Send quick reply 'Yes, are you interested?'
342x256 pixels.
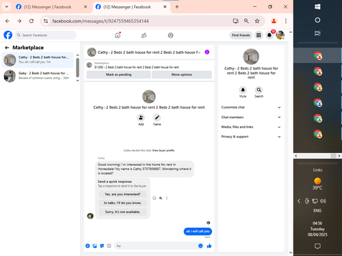pyautogui.click(x=122, y=194)
